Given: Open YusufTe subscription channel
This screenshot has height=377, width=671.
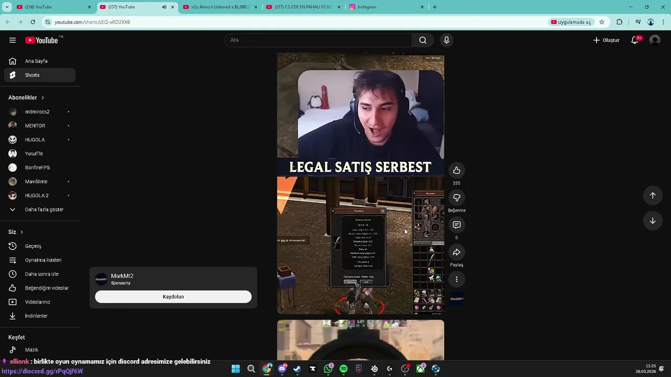Looking at the screenshot, I should 40,153.
